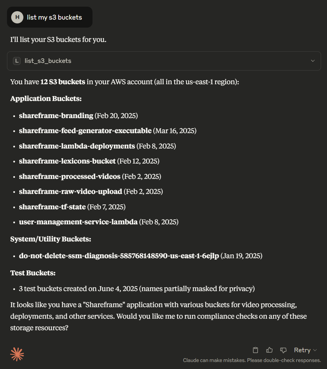Image resolution: width=327 pixels, height=369 pixels.
Task: Expand the list_s3_buckets tool call chevron
Action: [x=313, y=61]
